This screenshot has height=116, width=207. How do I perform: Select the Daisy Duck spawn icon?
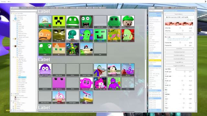[86, 97]
